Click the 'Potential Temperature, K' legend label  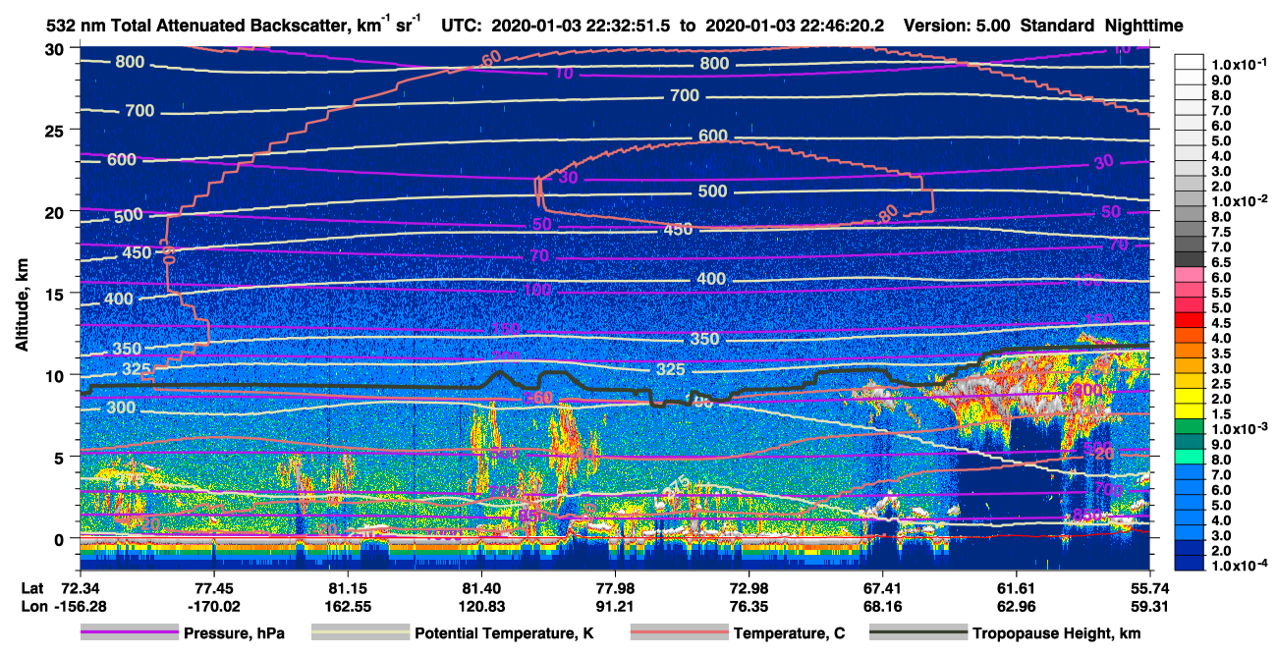[503, 633]
